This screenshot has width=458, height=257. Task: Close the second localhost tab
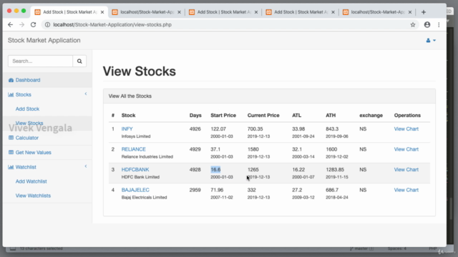tap(179, 12)
